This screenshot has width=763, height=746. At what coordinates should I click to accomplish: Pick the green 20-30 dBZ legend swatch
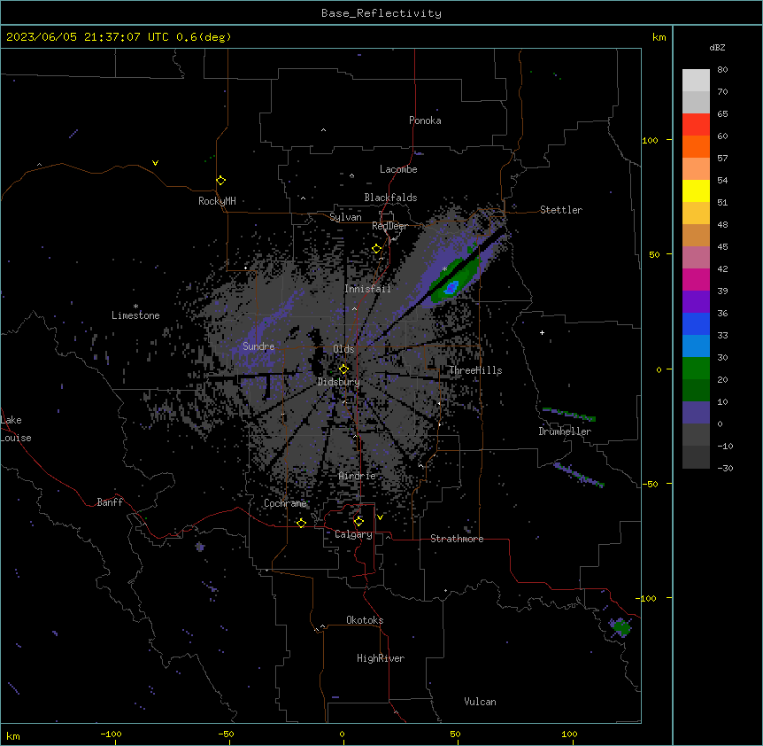[x=696, y=369]
